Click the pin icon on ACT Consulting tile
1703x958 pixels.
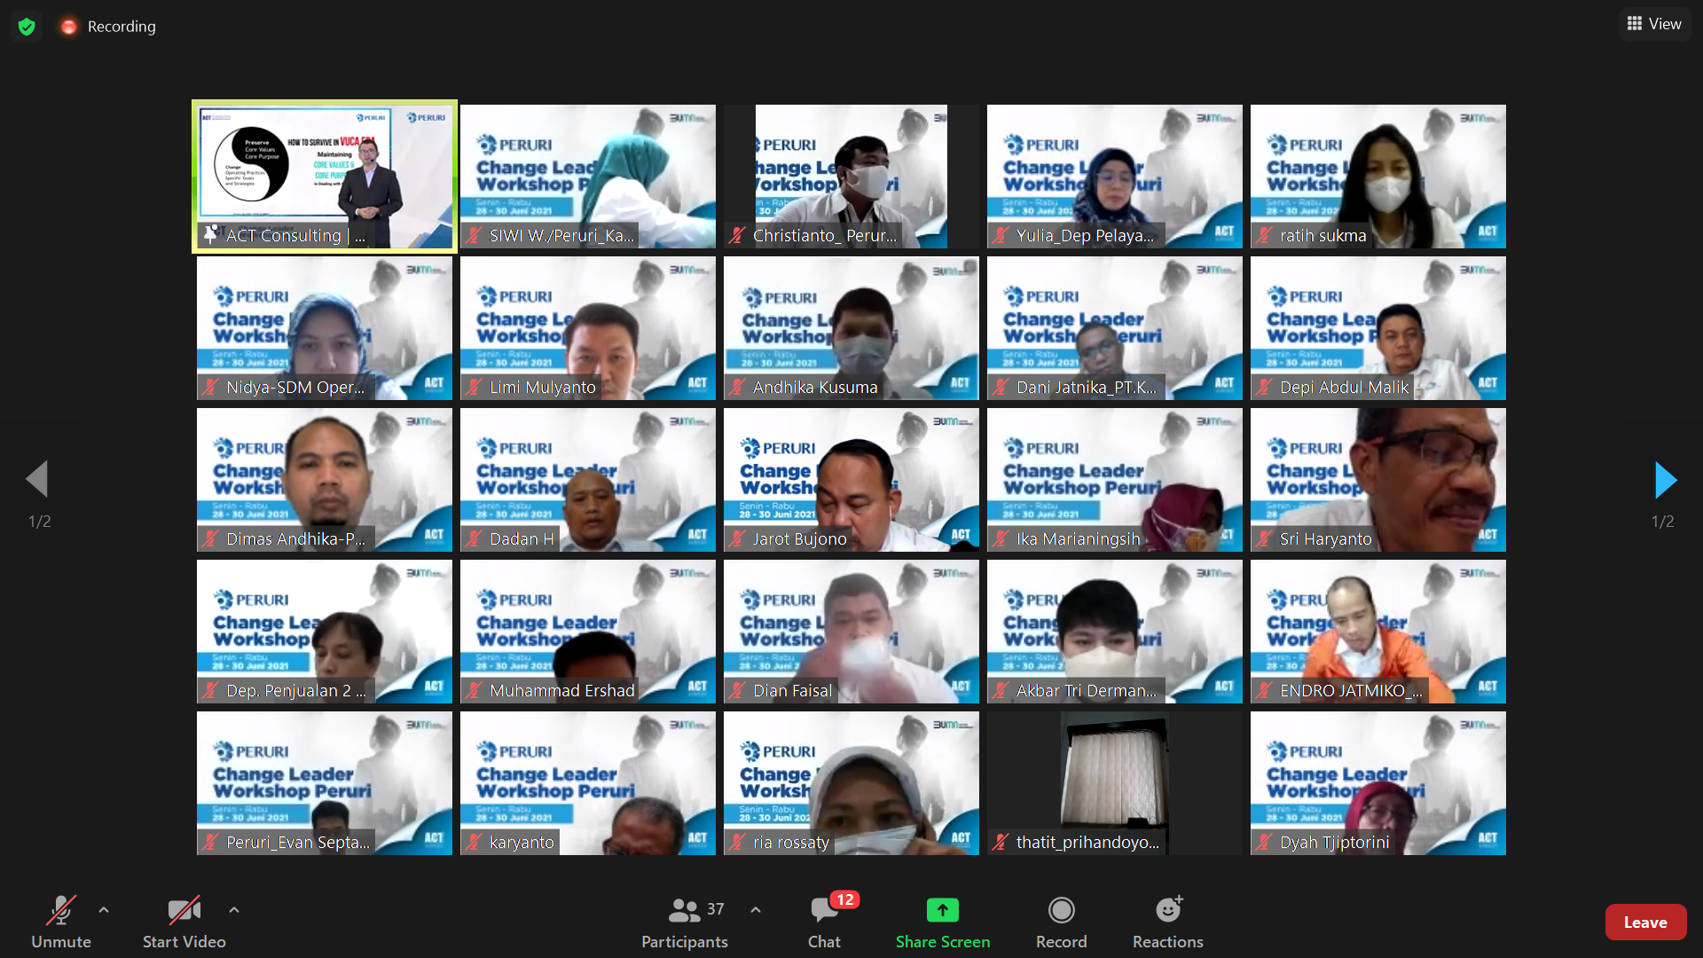point(210,235)
